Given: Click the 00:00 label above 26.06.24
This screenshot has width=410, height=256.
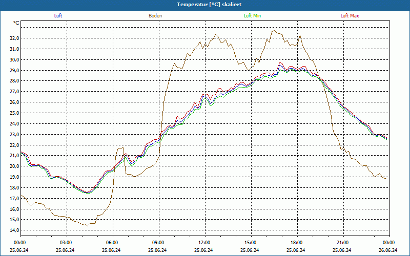Looking at the screenshot, I should [388, 243].
